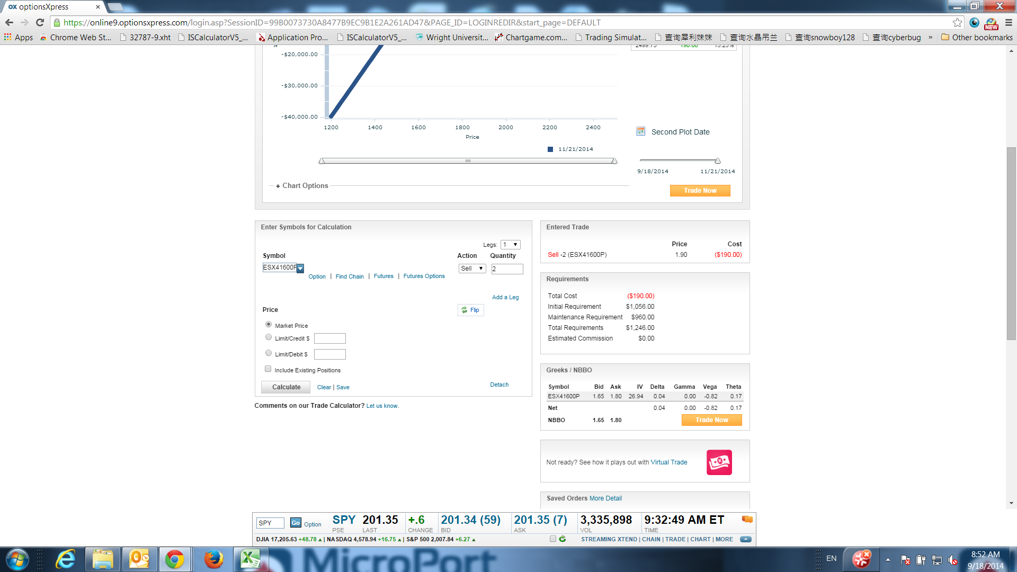The width and height of the screenshot is (1017, 572).
Task: Click STREAMING XTEND in the quote bar
Action: (x=609, y=539)
